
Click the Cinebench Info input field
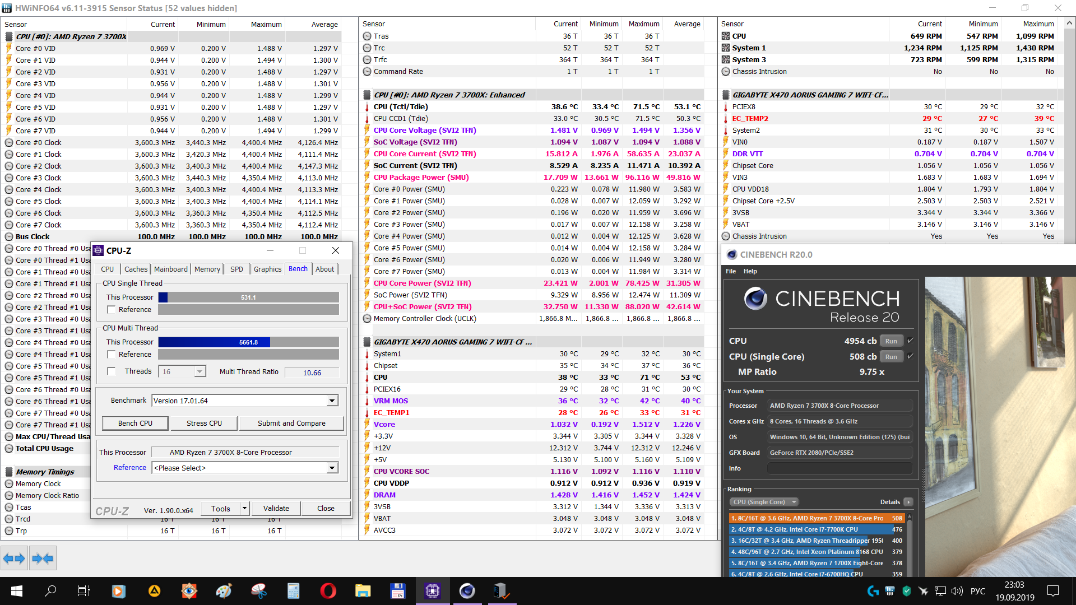point(839,468)
